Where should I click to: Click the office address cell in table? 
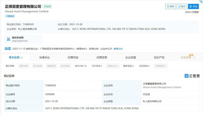click(x=122, y=108)
